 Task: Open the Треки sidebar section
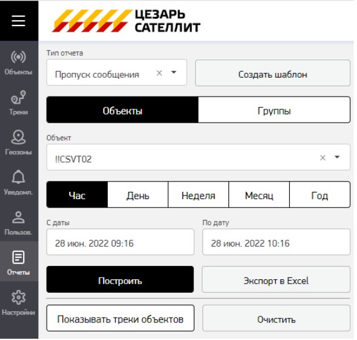pos(18,103)
